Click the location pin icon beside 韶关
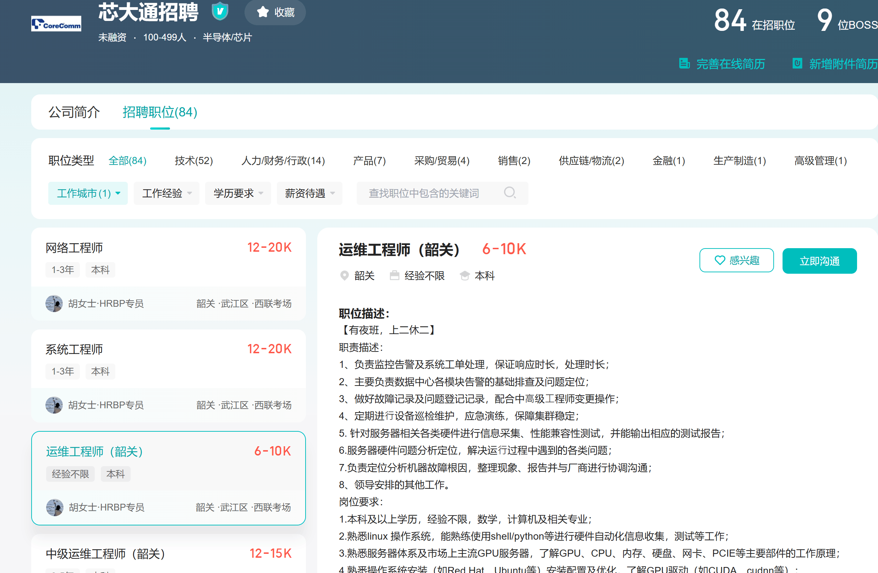Viewport: 878px width, 573px height. tap(344, 275)
